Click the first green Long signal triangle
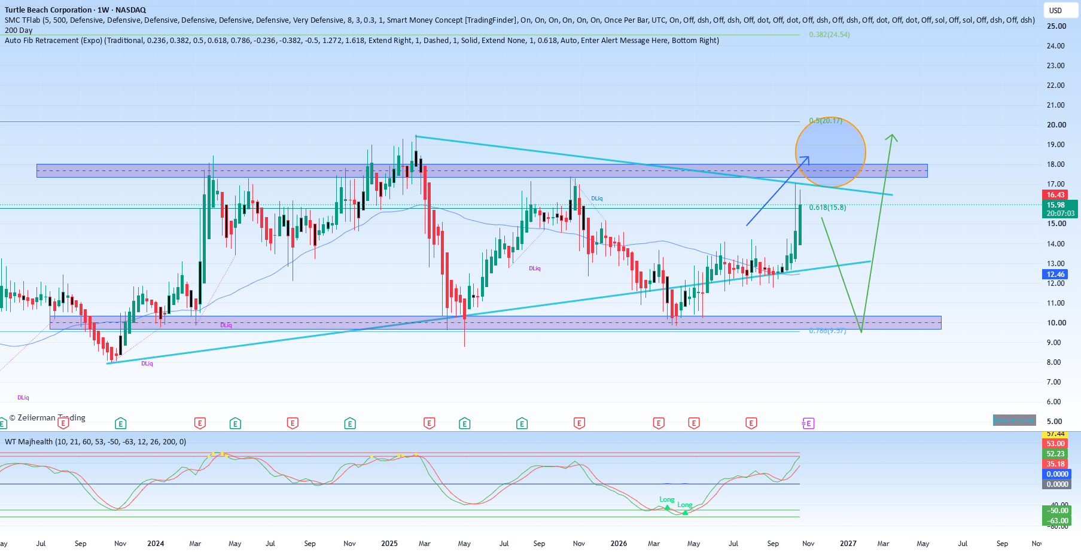The width and height of the screenshot is (1081, 552). [x=667, y=507]
